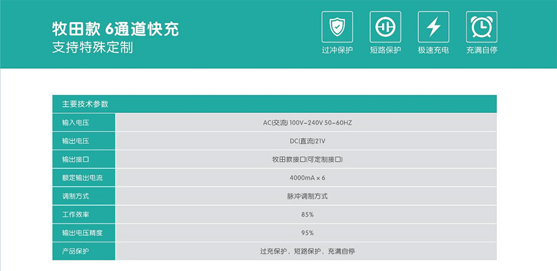Click the value 85%

pyautogui.click(x=307, y=215)
